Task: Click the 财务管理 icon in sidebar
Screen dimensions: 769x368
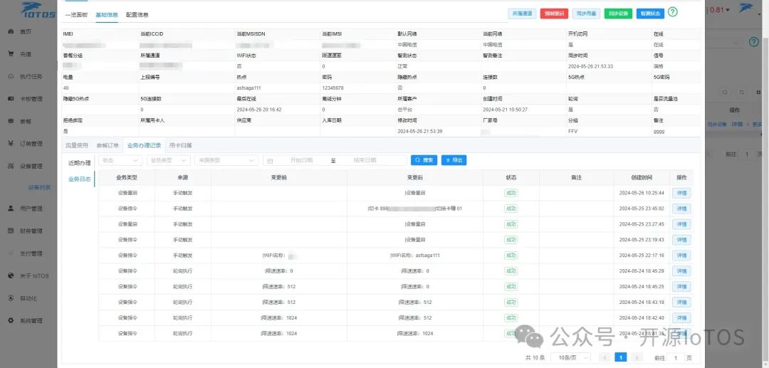Action: coord(11,231)
